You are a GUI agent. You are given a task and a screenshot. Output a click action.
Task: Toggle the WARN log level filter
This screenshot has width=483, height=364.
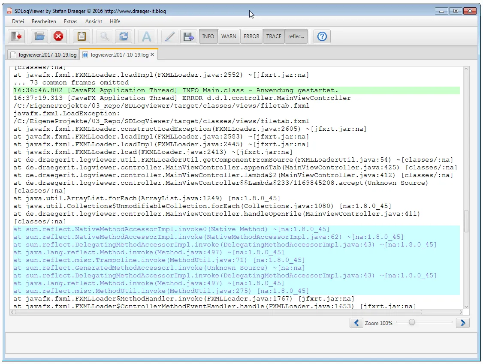(x=229, y=36)
